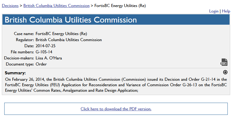Screen dimensions: 232x124
Task: Open the PDF document icon
Action: [224, 62]
